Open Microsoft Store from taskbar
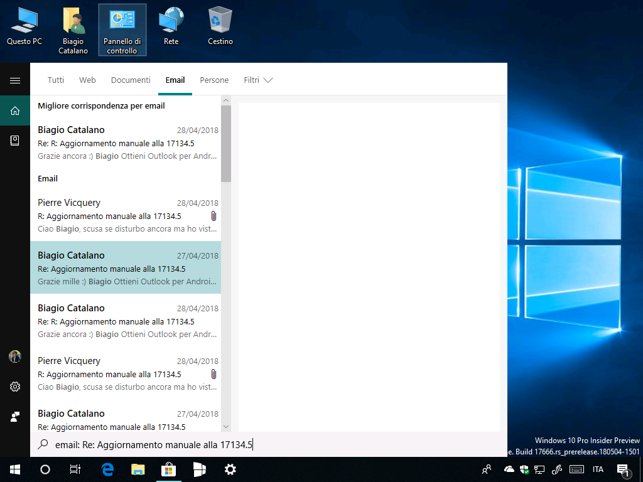 point(168,469)
